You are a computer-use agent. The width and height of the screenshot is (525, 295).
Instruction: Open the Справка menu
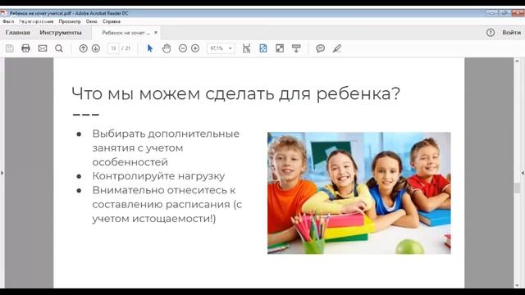pyautogui.click(x=112, y=21)
